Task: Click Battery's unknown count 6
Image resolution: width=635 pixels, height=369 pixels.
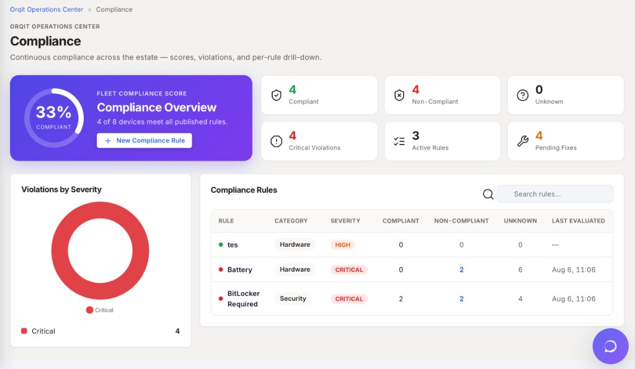Action: coord(520,270)
